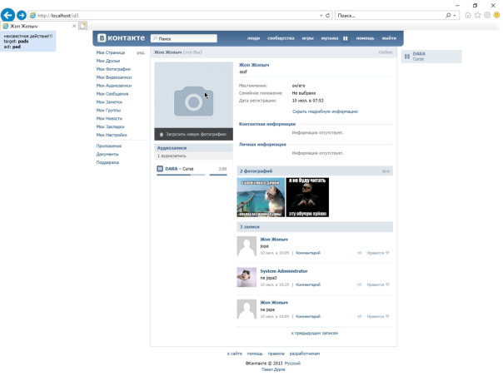Open Аудиозаписи section header

coord(194,148)
